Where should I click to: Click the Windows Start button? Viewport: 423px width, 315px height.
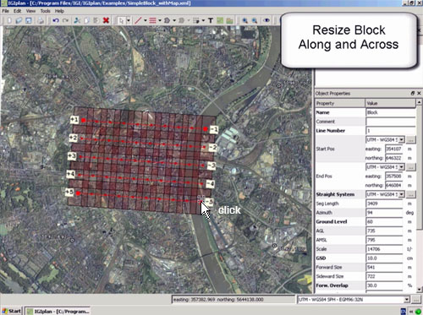click(x=12, y=311)
